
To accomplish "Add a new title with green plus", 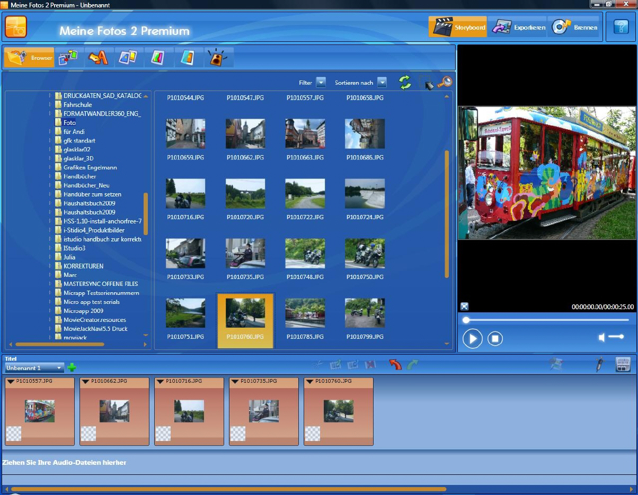I will [x=72, y=367].
